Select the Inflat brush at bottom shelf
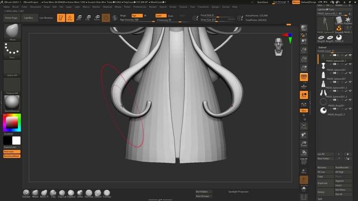Image resolution: width=358 pixels, height=201 pixels. [x=80, y=193]
